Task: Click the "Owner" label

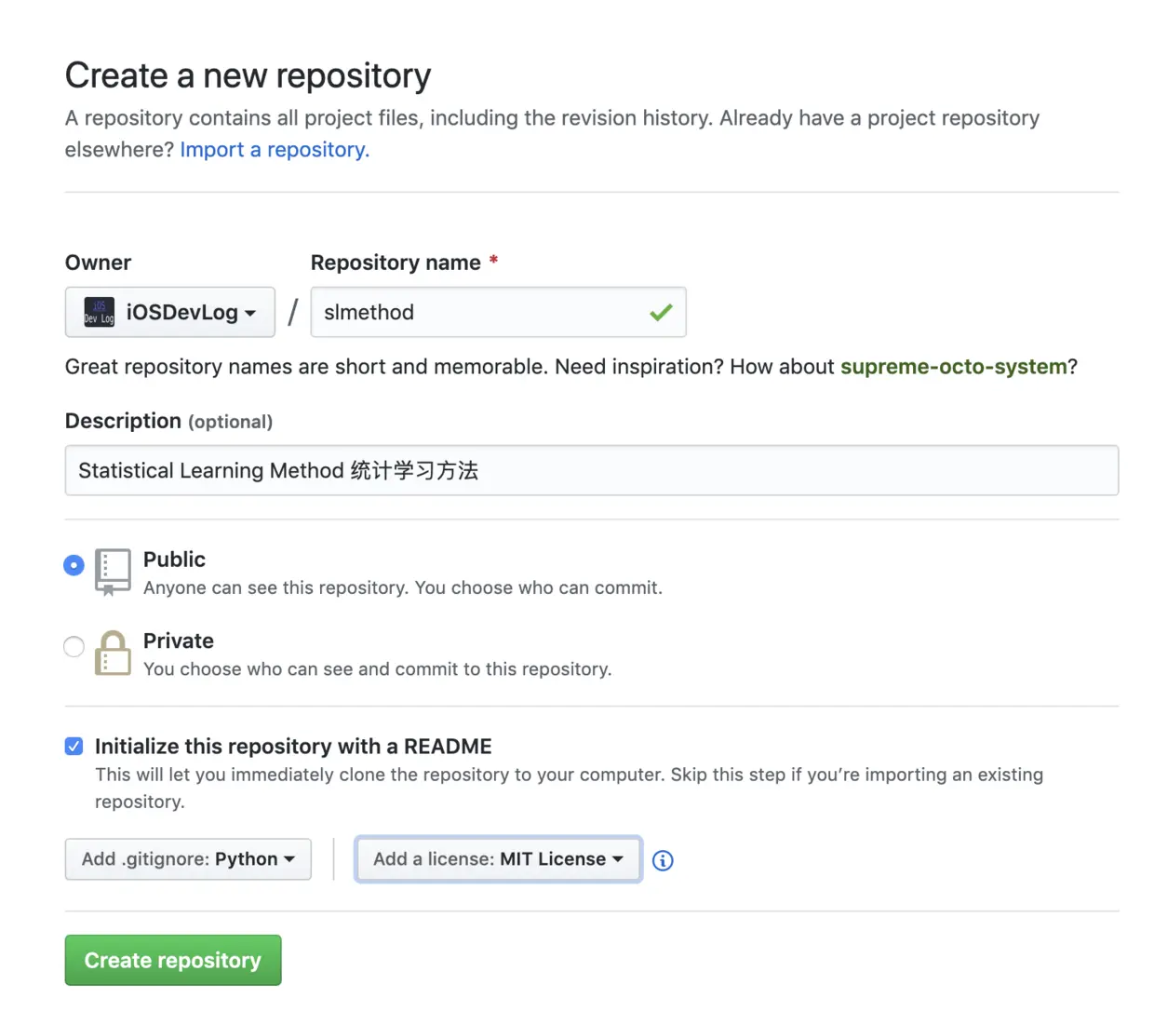Action: (x=98, y=263)
